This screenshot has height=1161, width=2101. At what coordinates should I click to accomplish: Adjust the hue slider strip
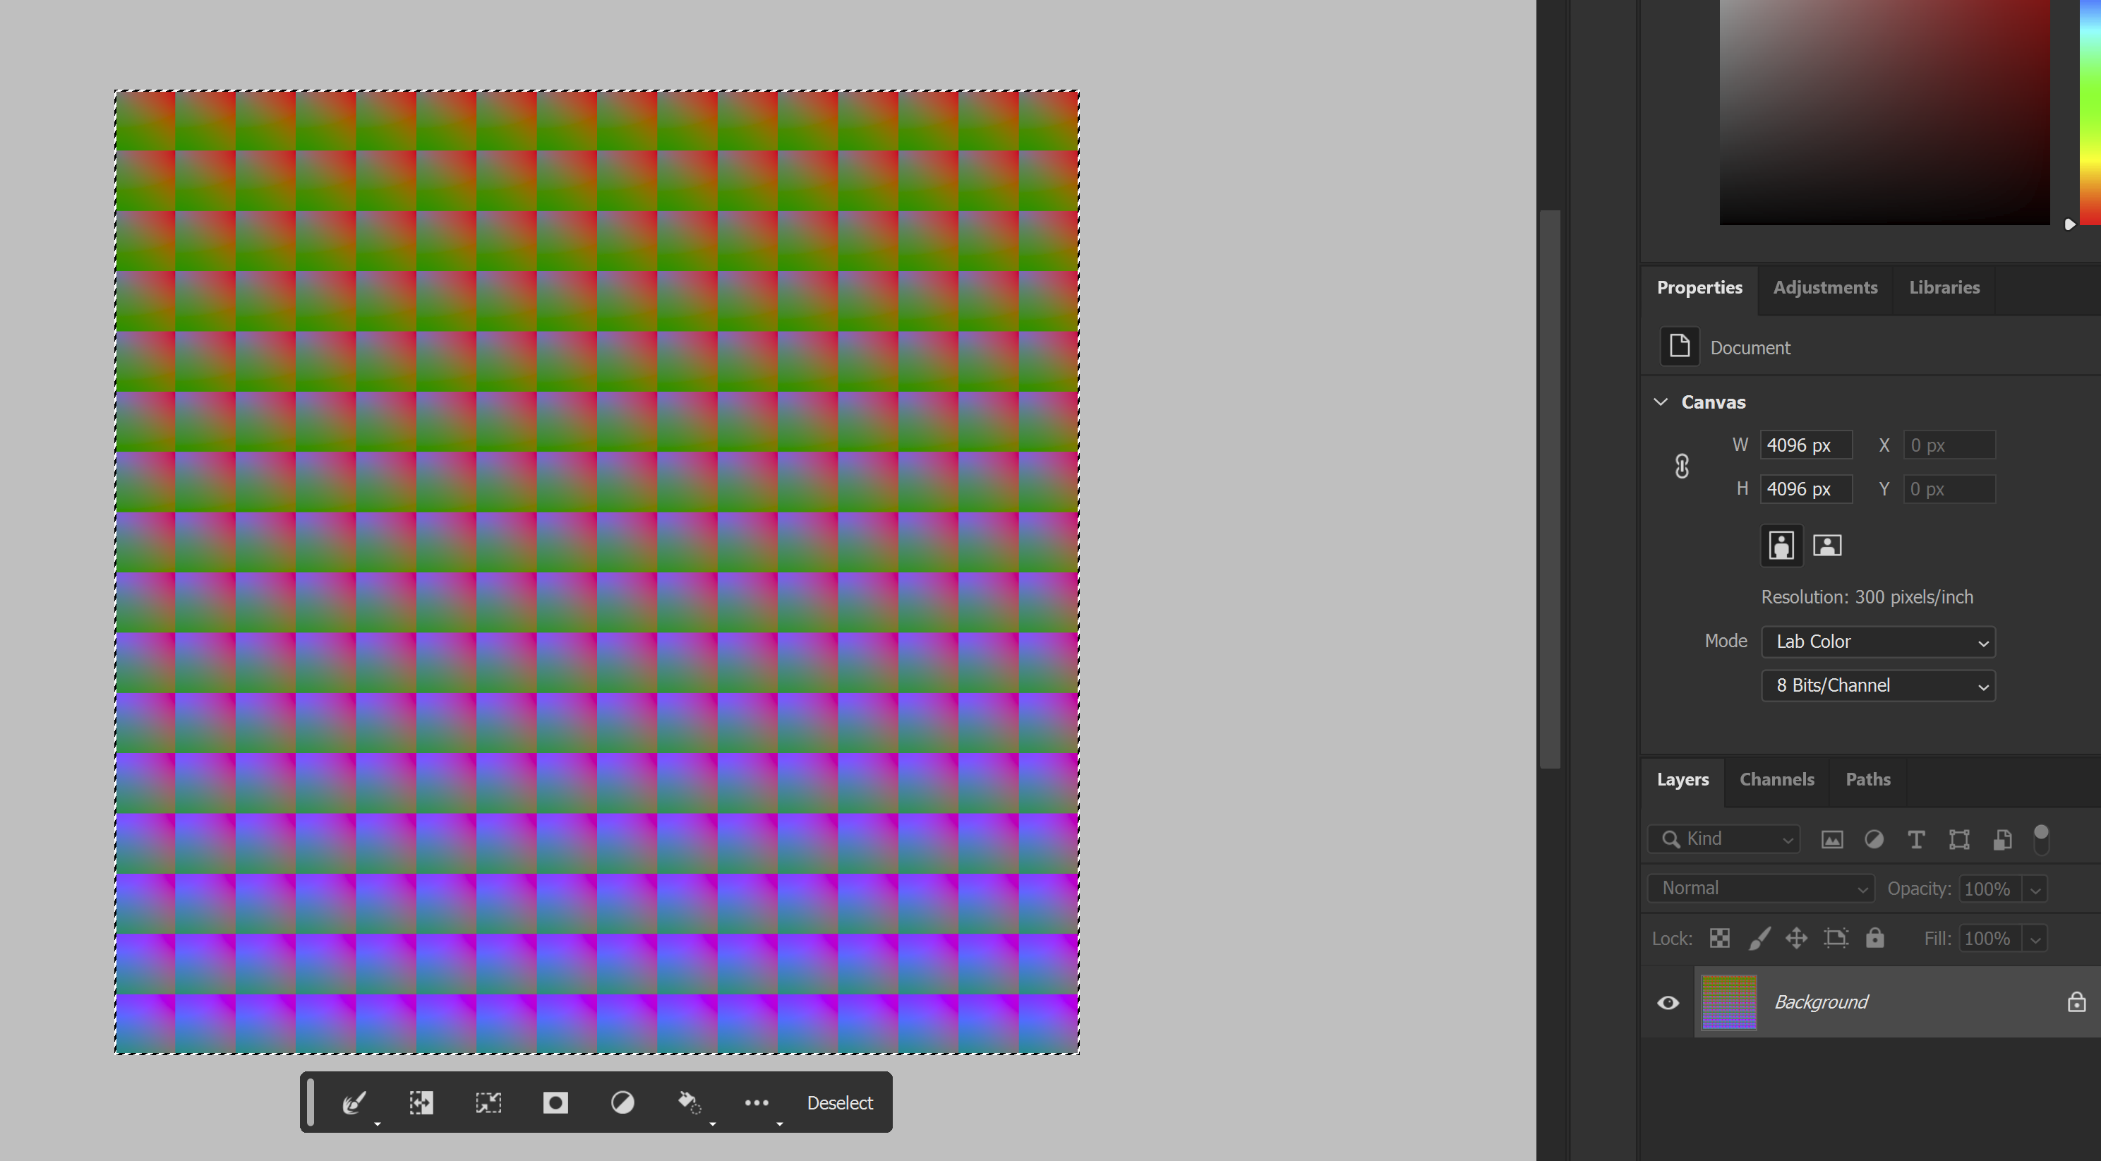(x=2090, y=112)
